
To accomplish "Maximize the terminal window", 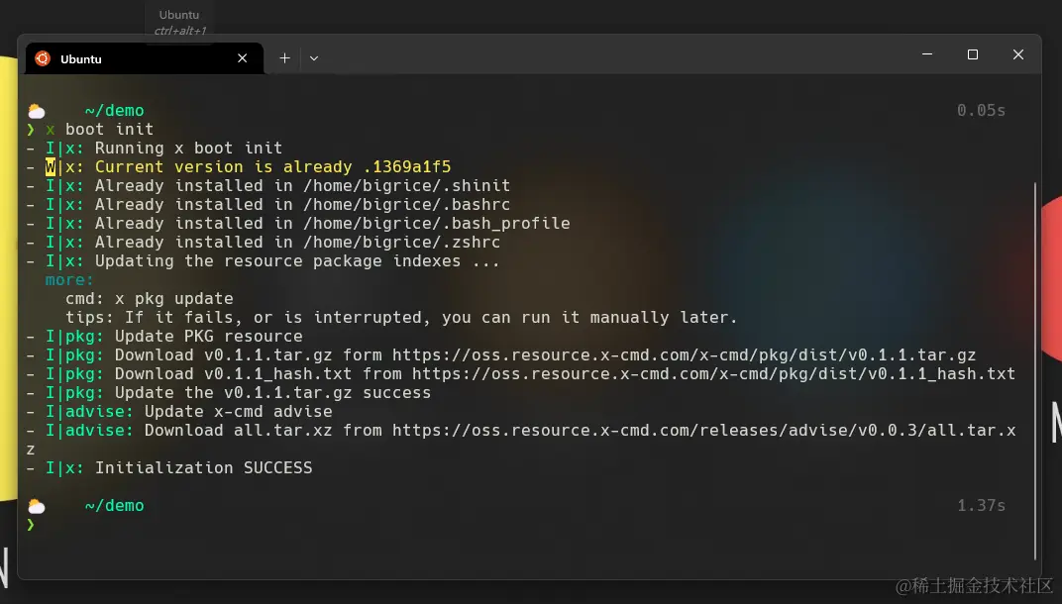I will click(973, 55).
